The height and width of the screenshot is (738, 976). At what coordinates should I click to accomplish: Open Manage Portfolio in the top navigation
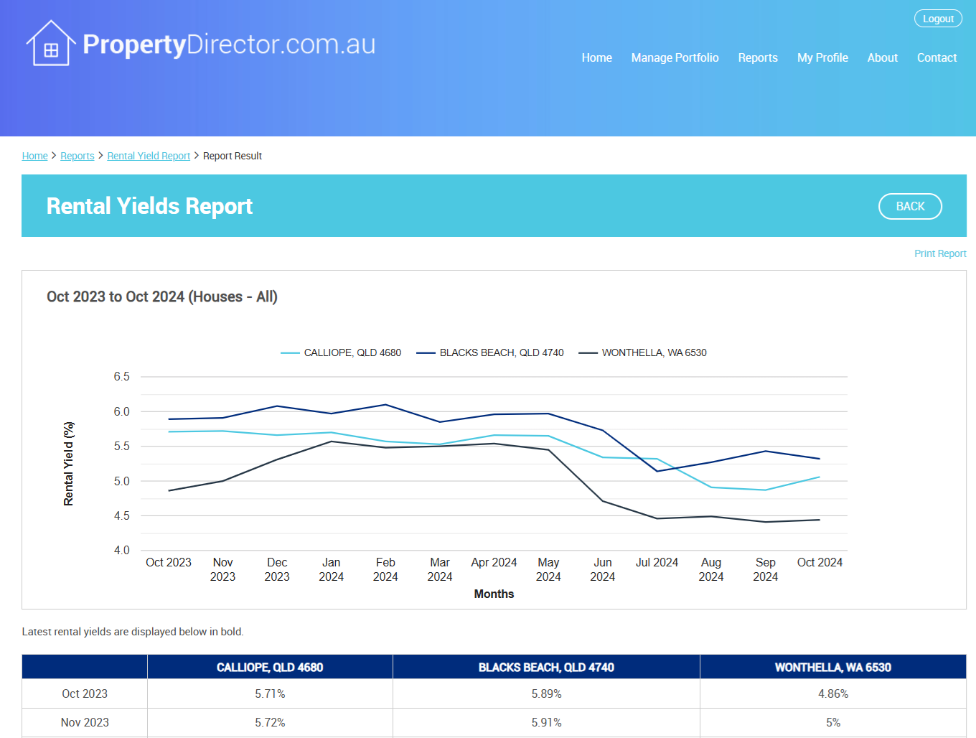click(x=675, y=57)
